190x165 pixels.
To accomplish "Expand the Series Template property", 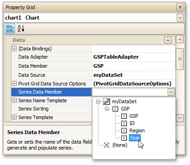I will click(x=14, y=117).
